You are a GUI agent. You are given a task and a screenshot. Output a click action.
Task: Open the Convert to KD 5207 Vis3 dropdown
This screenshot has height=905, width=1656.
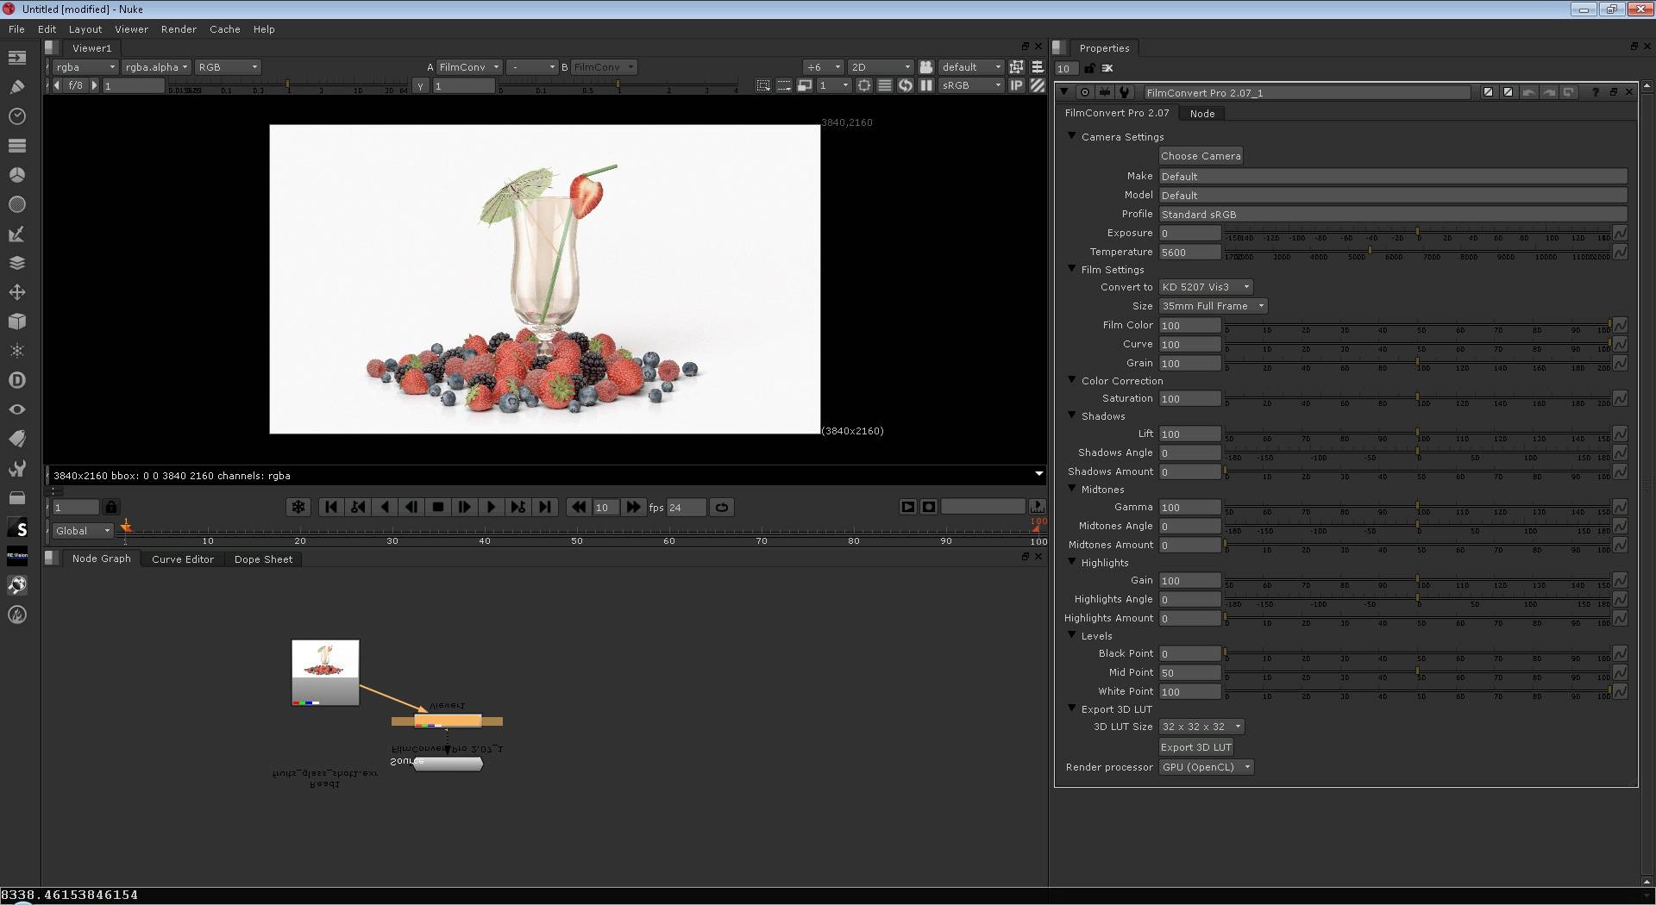[x=1206, y=287]
